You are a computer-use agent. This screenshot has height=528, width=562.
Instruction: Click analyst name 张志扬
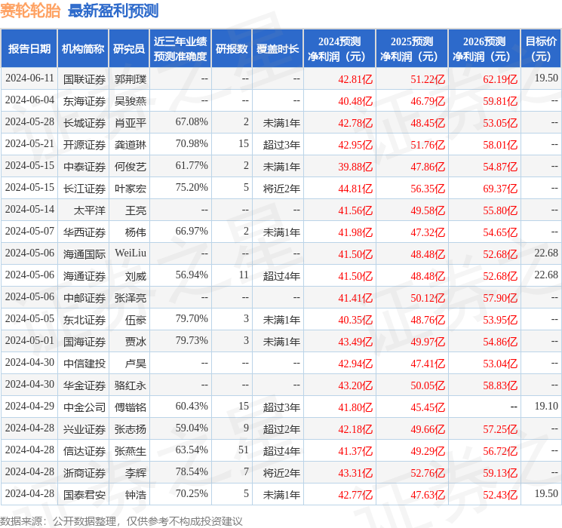point(131,429)
